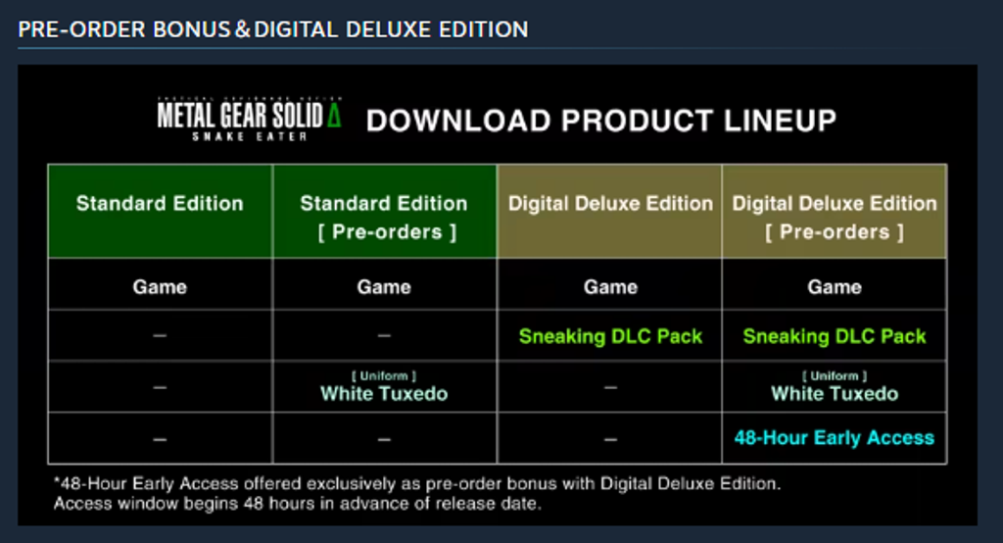Viewport: 1003px width, 543px height.
Task: Click Game under non-pre-order Digital Deluxe Edition
Action: click(x=610, y=287)
